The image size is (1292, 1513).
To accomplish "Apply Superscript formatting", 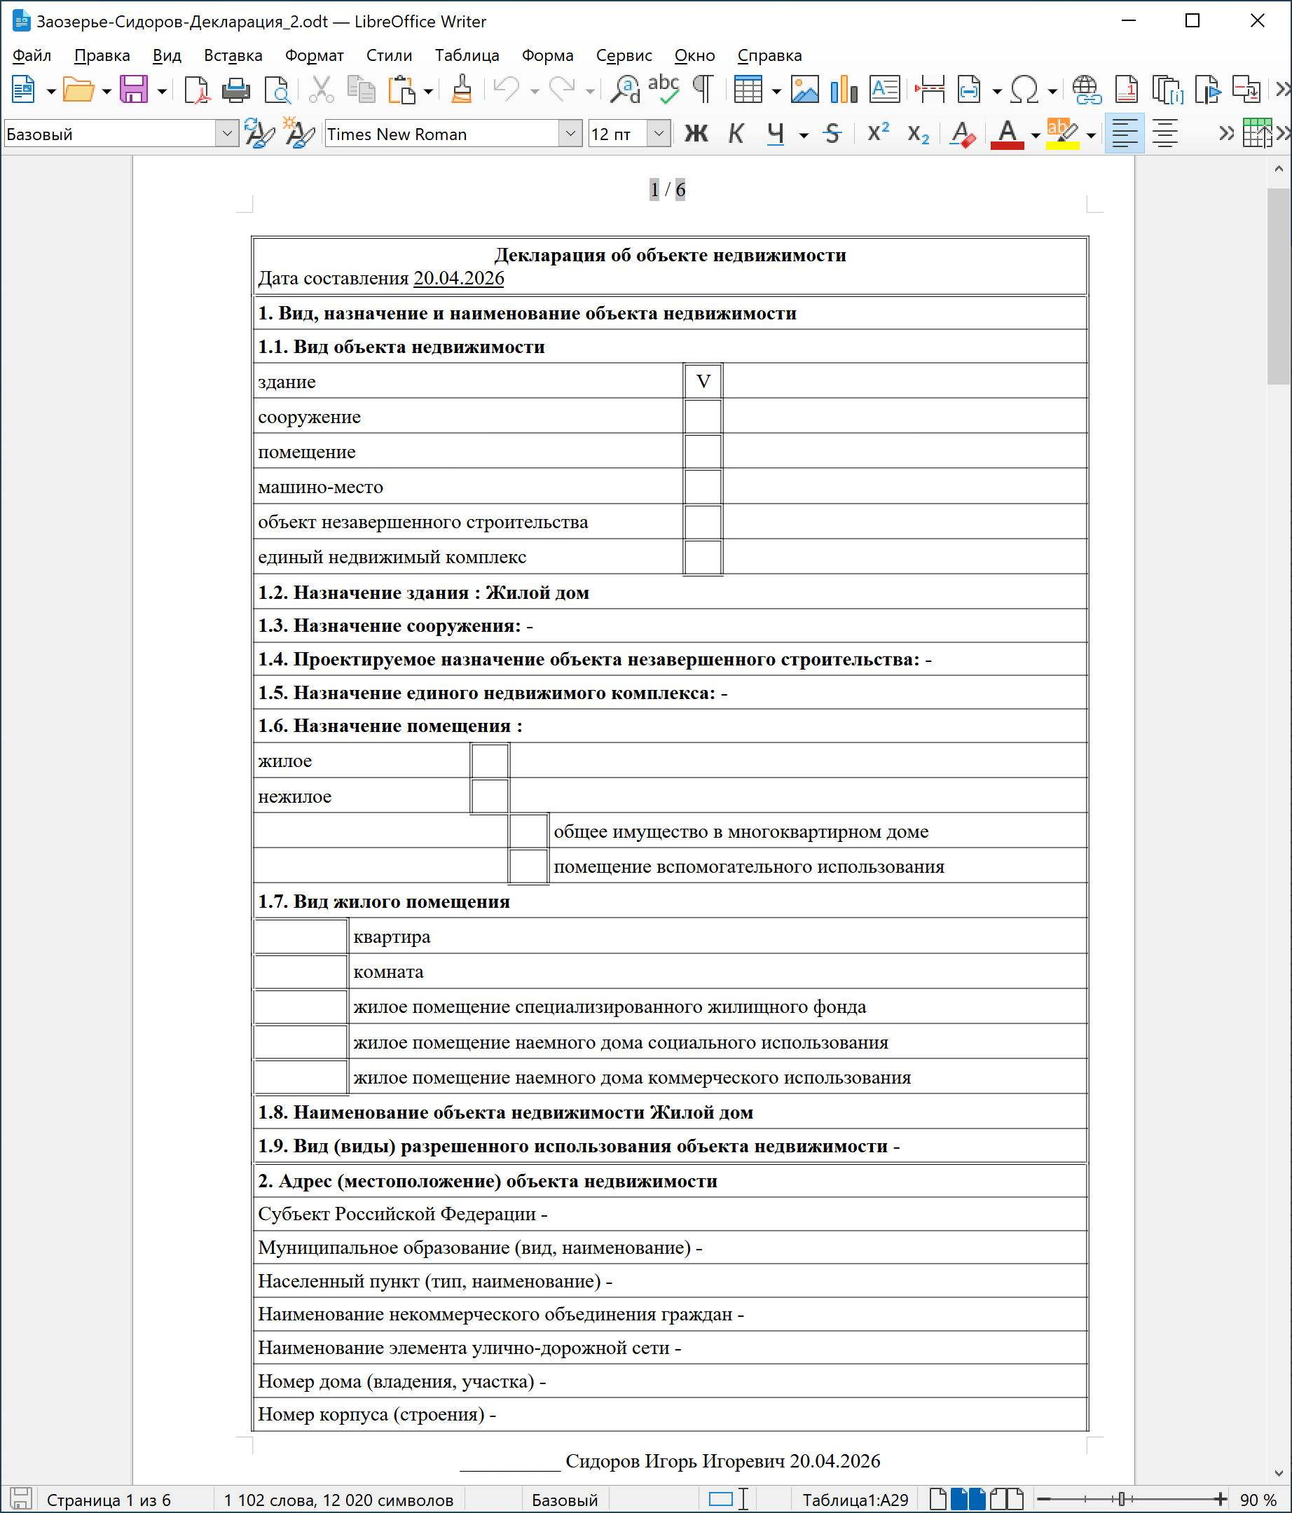I will pos(878,134).
